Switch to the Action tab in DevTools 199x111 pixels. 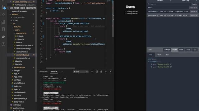(x=167, y=50)
